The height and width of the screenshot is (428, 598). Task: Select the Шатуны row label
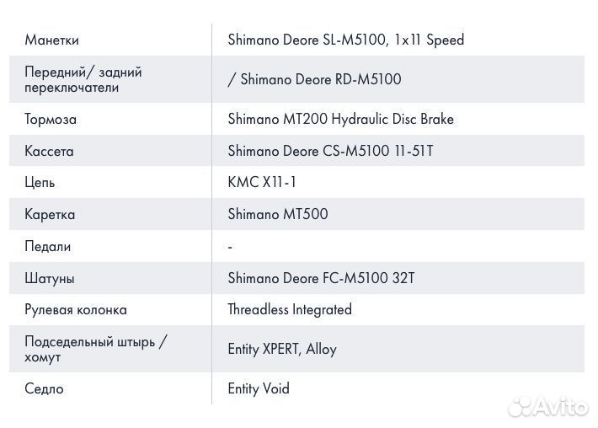click(x=50, y=278)
